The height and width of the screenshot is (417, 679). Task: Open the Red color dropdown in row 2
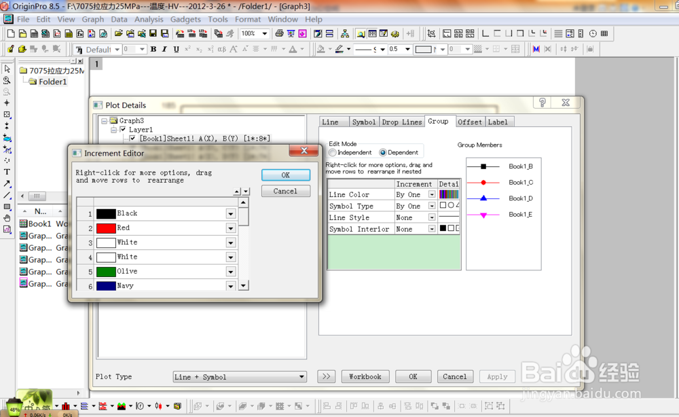point(231,228)
